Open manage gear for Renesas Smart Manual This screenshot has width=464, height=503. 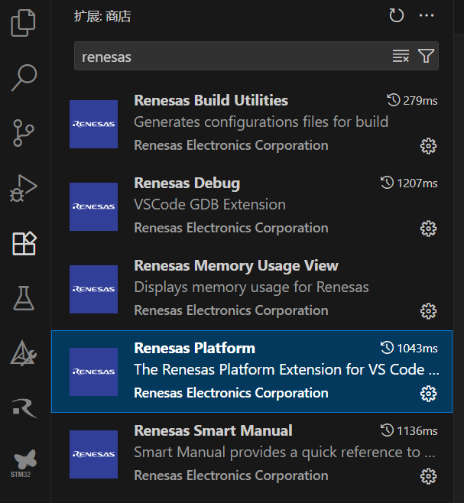[428, 476]
